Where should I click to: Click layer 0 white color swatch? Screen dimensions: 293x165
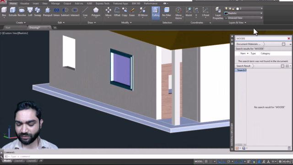[x=238, y=9]
